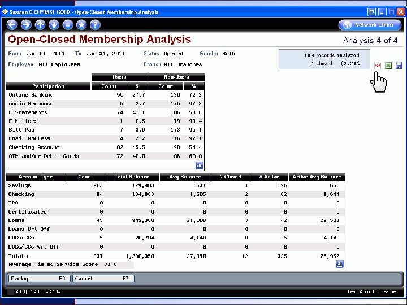Click the down arrow toolbar icon
The width and height of the screenshot is (407, 305).
coord(54,25)
